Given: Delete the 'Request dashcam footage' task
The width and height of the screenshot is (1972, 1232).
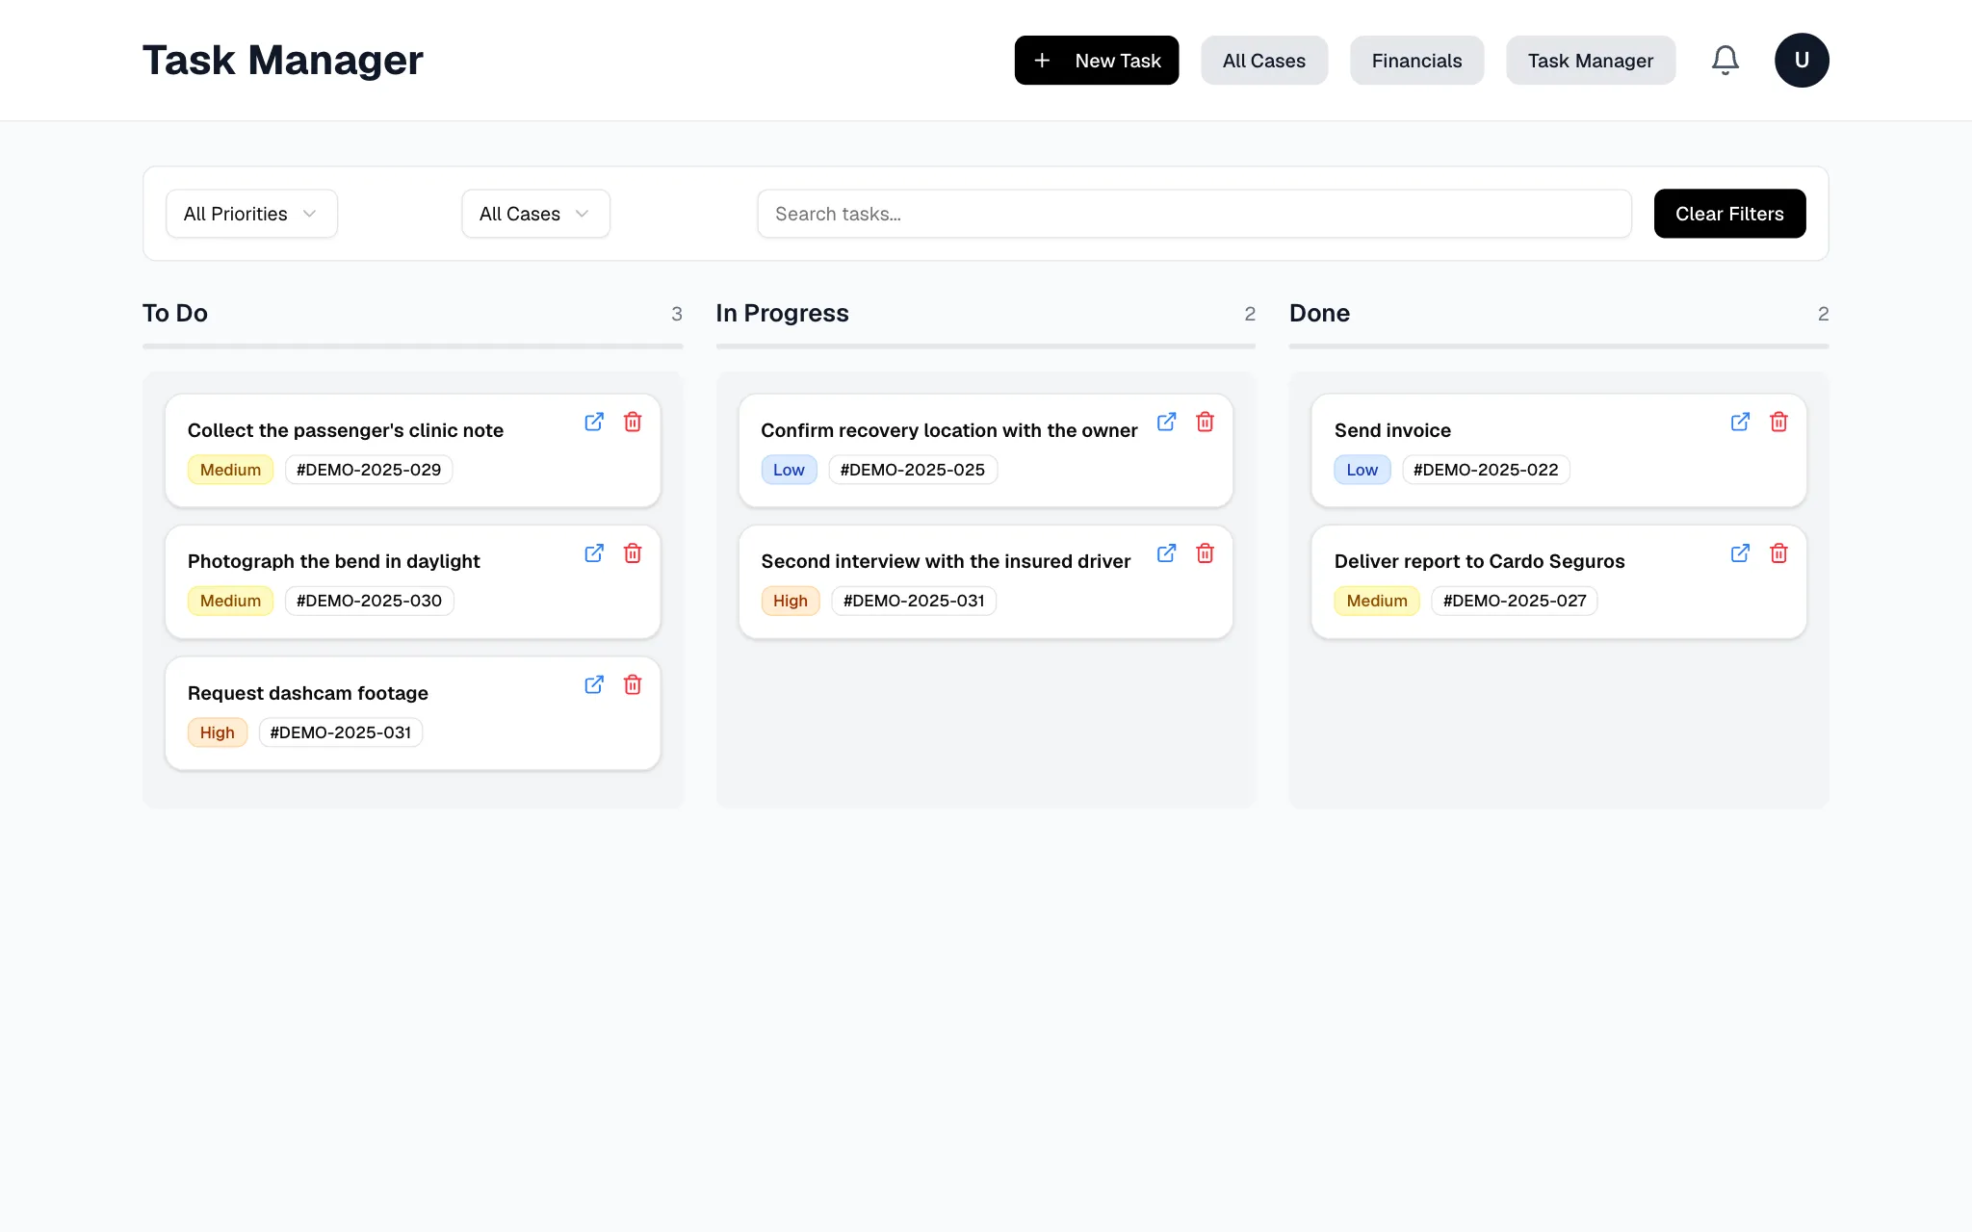Looking at the screenshot, I should tap(633, 684).
